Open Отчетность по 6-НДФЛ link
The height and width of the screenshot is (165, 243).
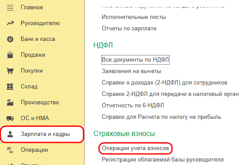[133, 106]
